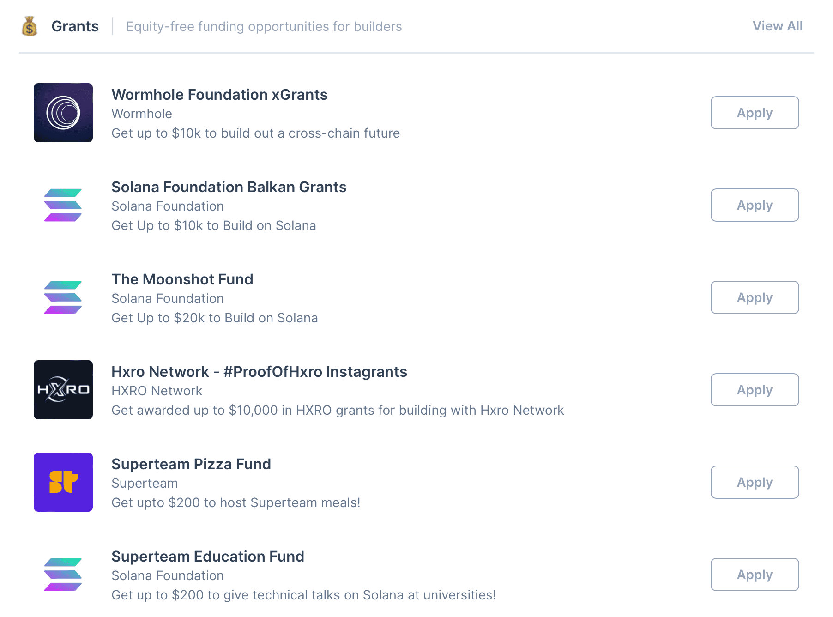The image size is (833, 617).
Task: Open the HXRO Network logo
Action: click(63, 390)
